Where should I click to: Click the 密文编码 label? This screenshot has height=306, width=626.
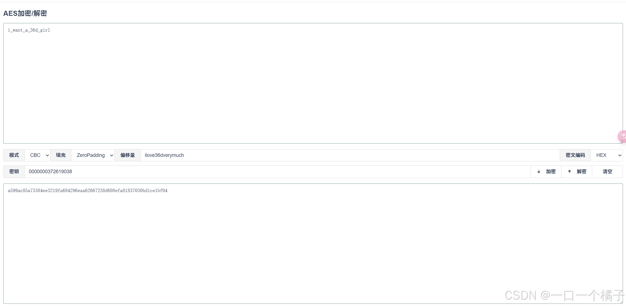pyautogui.click(x=575, y=155)
